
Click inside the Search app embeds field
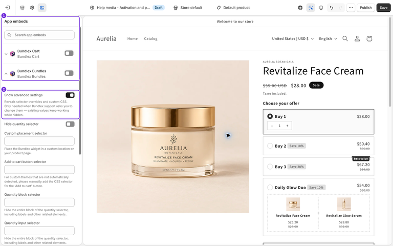(39, 35)
